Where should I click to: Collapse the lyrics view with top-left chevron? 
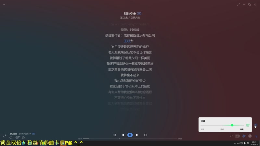(4, 5)
